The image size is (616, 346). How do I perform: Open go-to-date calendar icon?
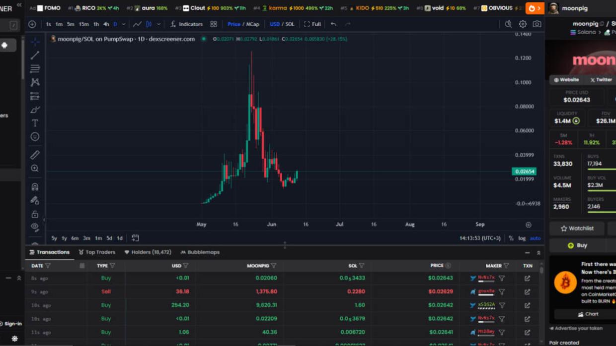coord(135,238)
